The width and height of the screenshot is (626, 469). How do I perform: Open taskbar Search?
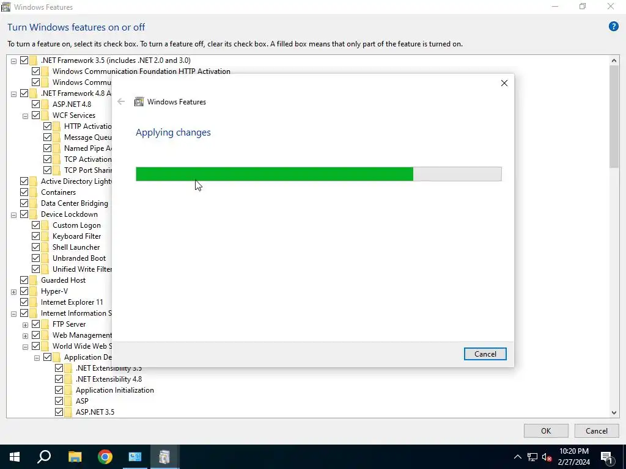(44, 457)
